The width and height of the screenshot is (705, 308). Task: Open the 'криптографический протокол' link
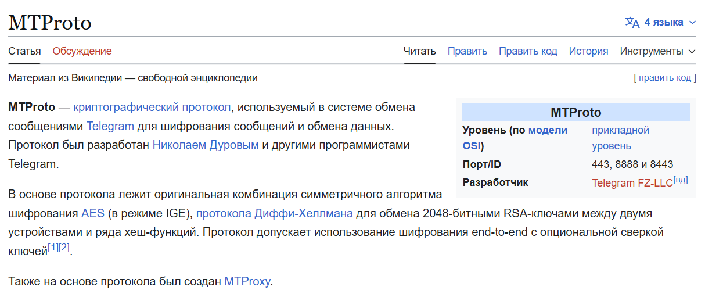(152, 107)
